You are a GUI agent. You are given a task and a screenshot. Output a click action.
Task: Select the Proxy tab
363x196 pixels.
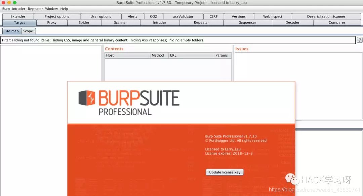pos(52,23)
